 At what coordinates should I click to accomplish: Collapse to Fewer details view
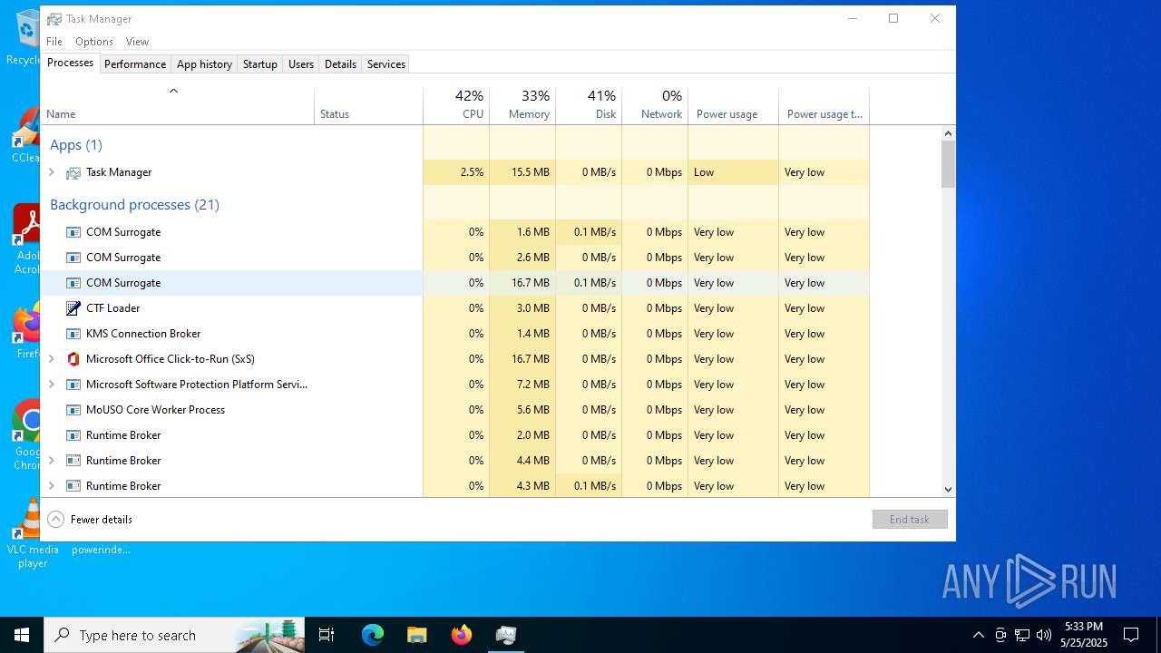90,520
